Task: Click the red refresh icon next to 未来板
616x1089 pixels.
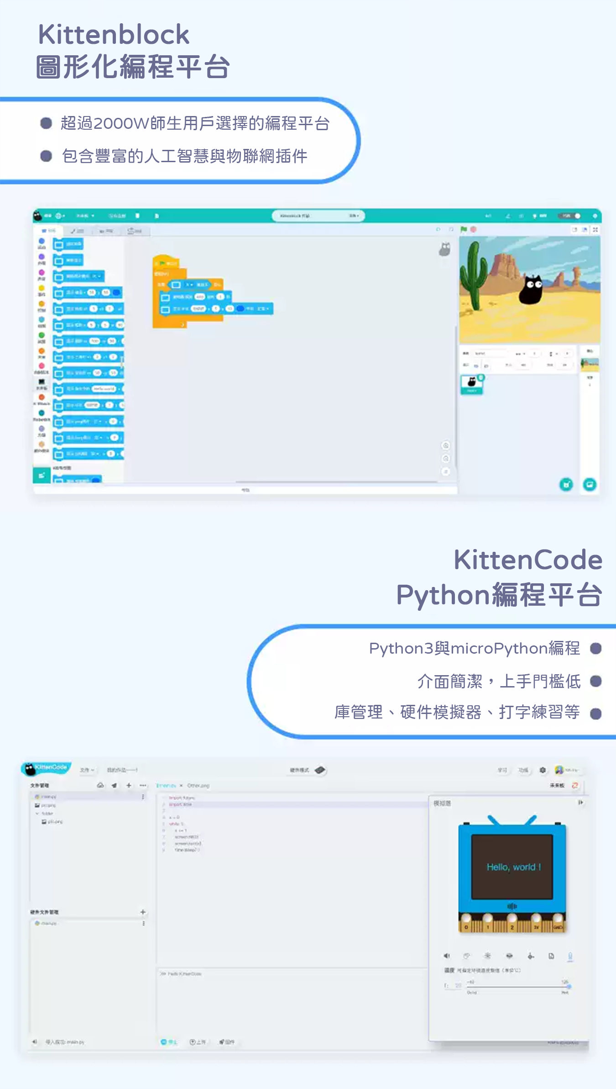Action: pos(575,785)
